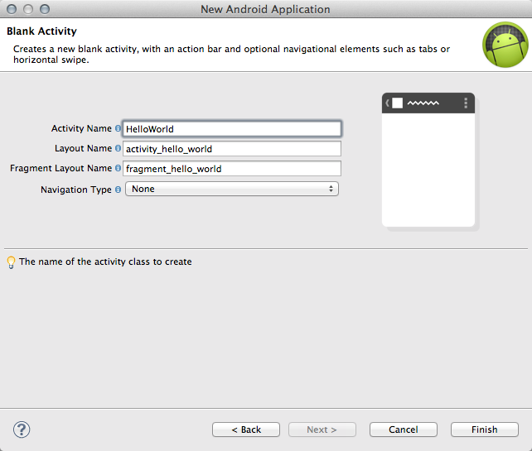Select the Fragment Layout Name field
The image size is (532, 451).
tap(231, 169)
